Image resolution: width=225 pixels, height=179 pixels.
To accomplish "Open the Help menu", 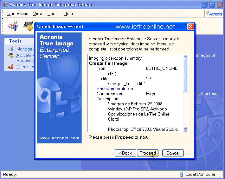I will (x=68, y=14).
